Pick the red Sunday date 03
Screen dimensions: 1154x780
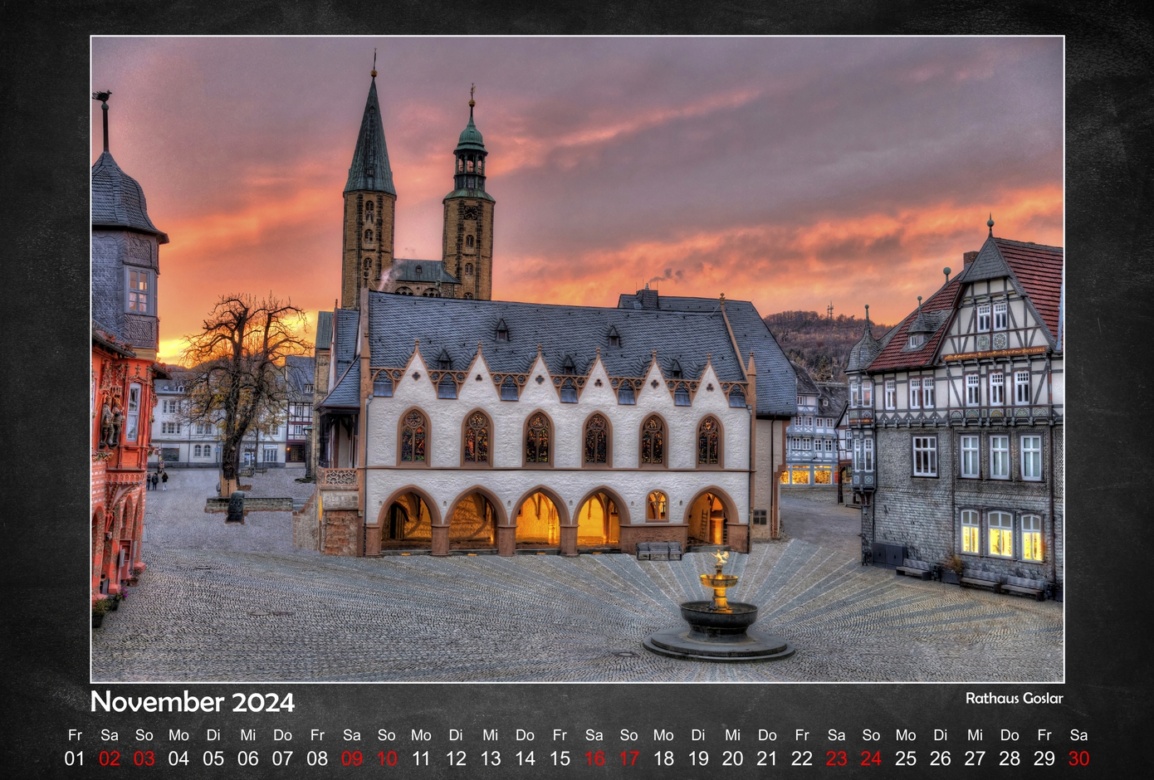pyautogui.click(x=144, y=758)
